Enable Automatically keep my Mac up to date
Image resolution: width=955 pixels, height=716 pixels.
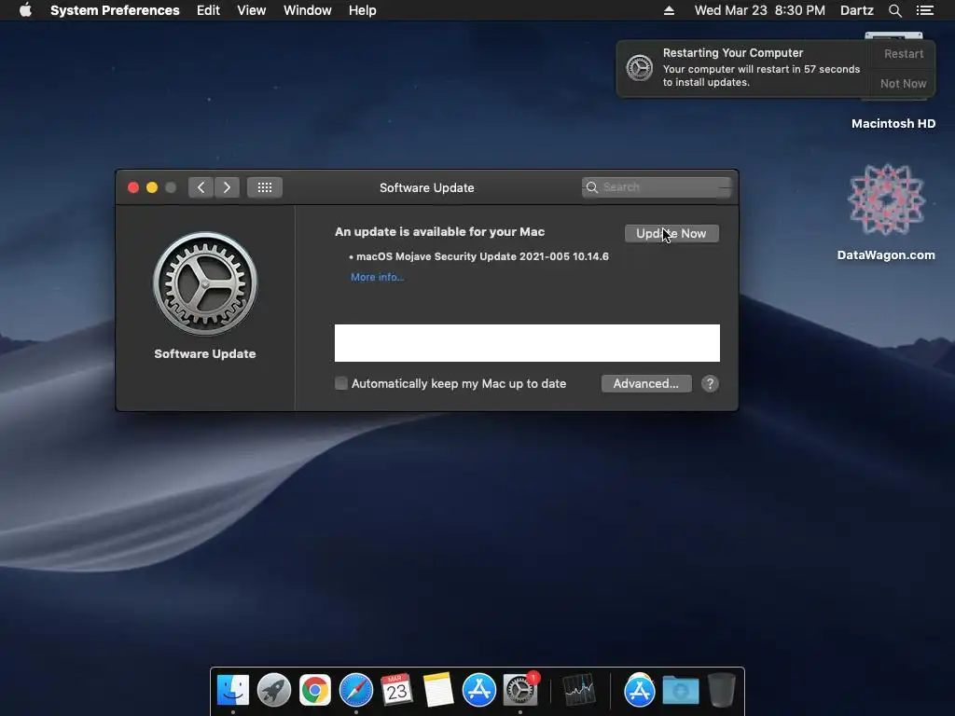click(x=341, y=383)
